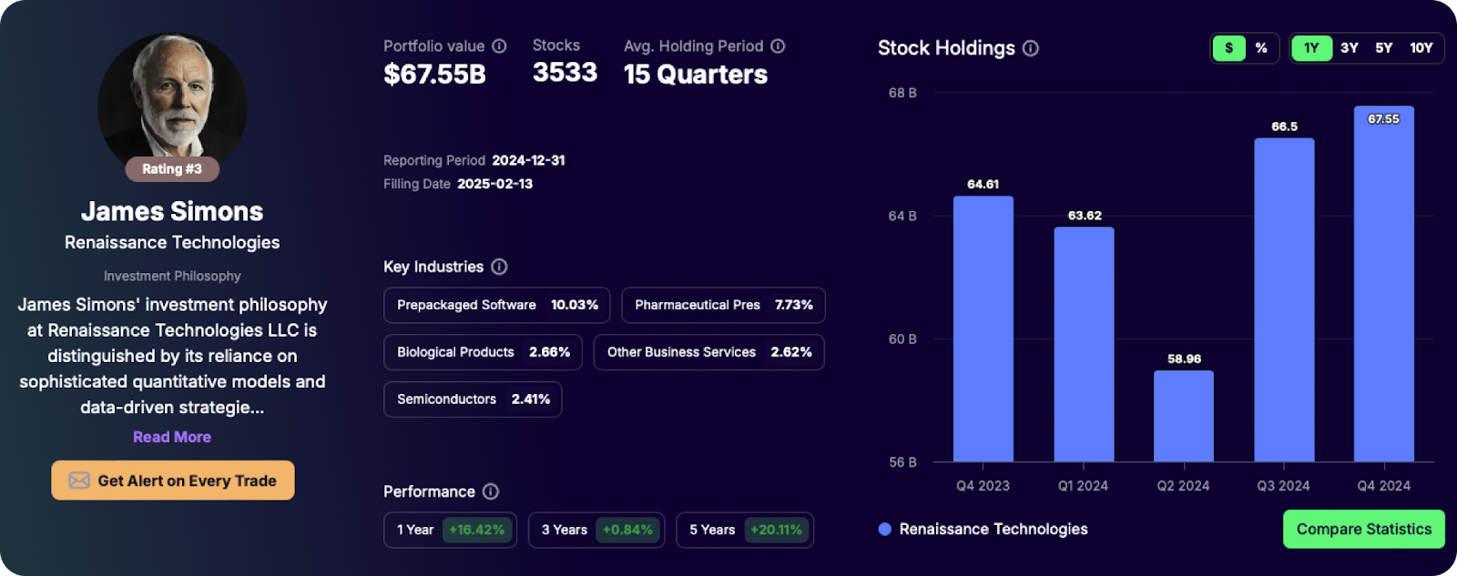Click Get Alert on Every Trade button
This screenshot has height=576, width=1457.
point(173,480)
